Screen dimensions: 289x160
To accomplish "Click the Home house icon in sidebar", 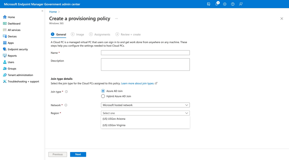I will tap(5, 17).
